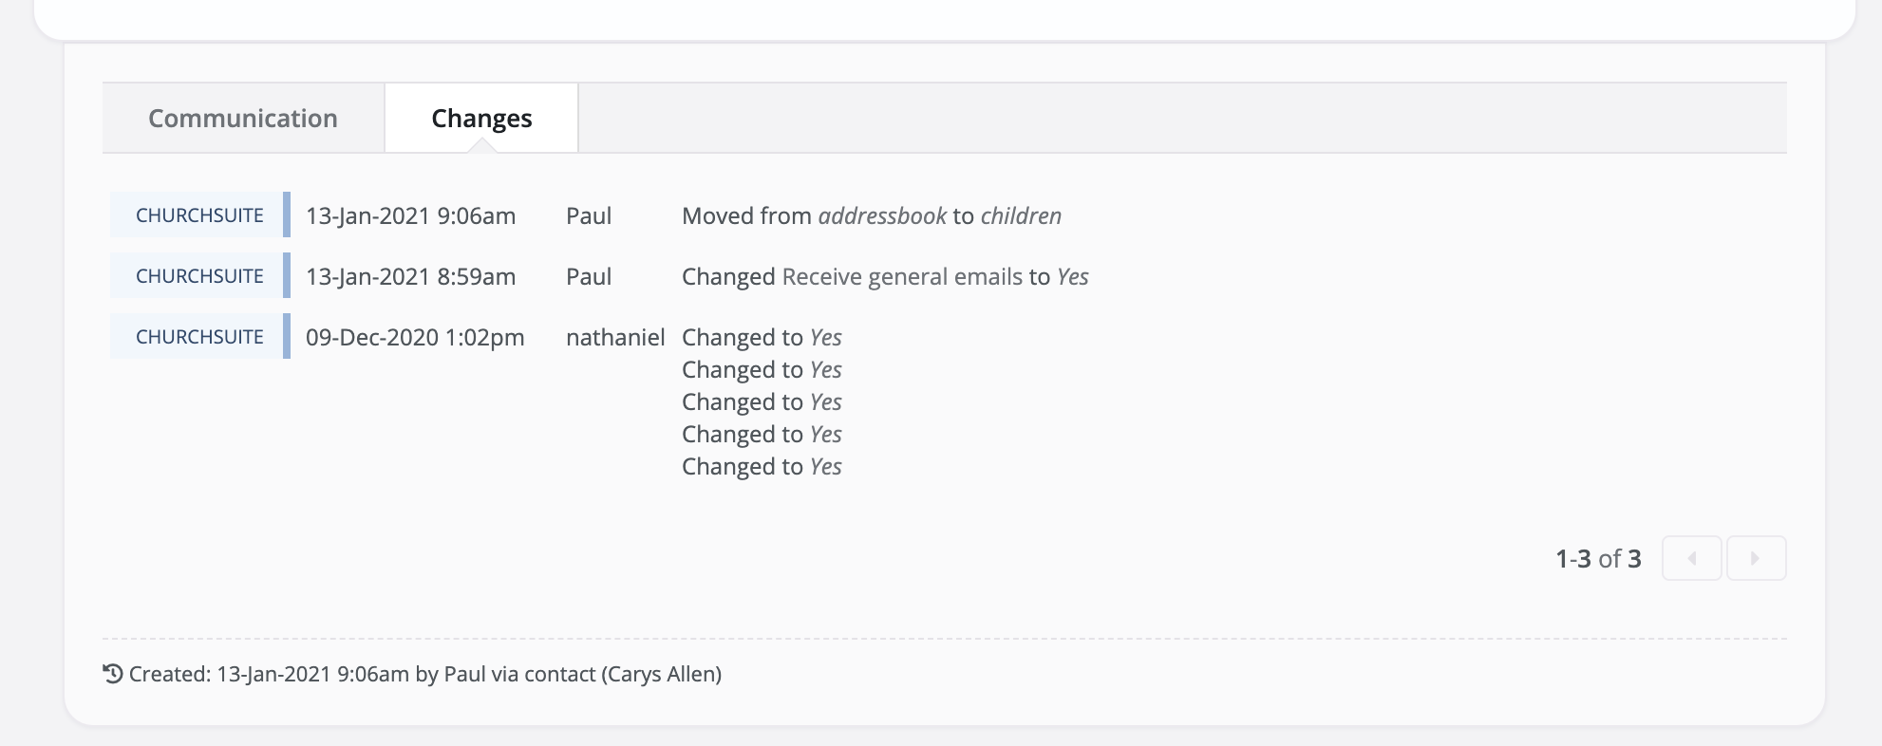The height and width of the screenshot is (746, 1882).
Task: Click 'Changed Receive general emails to Yes' entry
Action: click(885, 276)
